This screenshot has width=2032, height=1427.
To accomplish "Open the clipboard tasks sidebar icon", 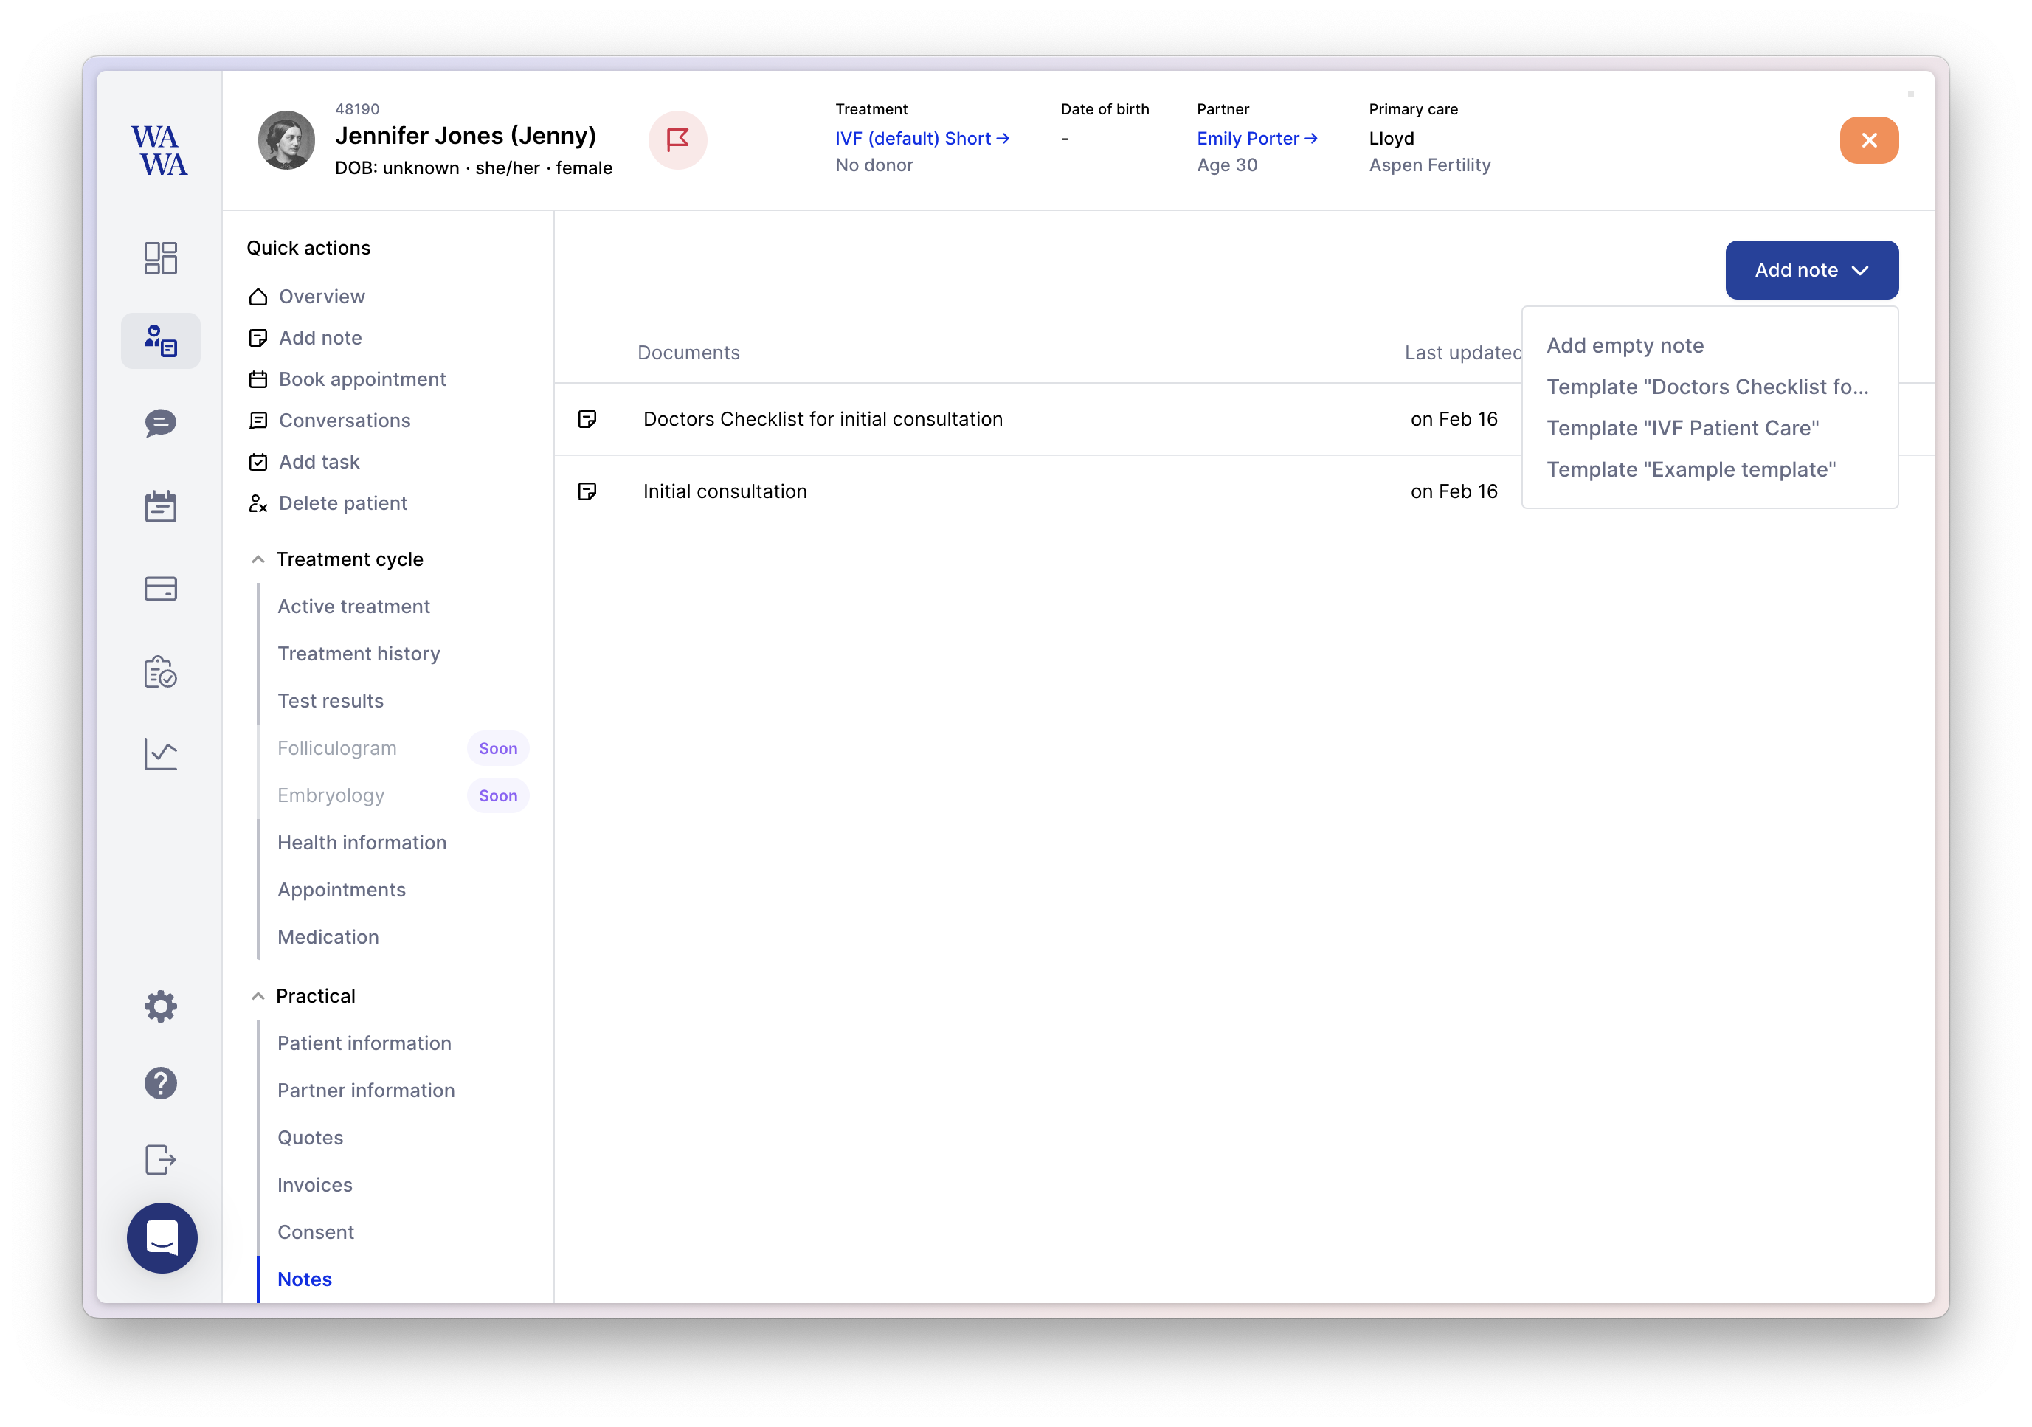I will (160, 672).
